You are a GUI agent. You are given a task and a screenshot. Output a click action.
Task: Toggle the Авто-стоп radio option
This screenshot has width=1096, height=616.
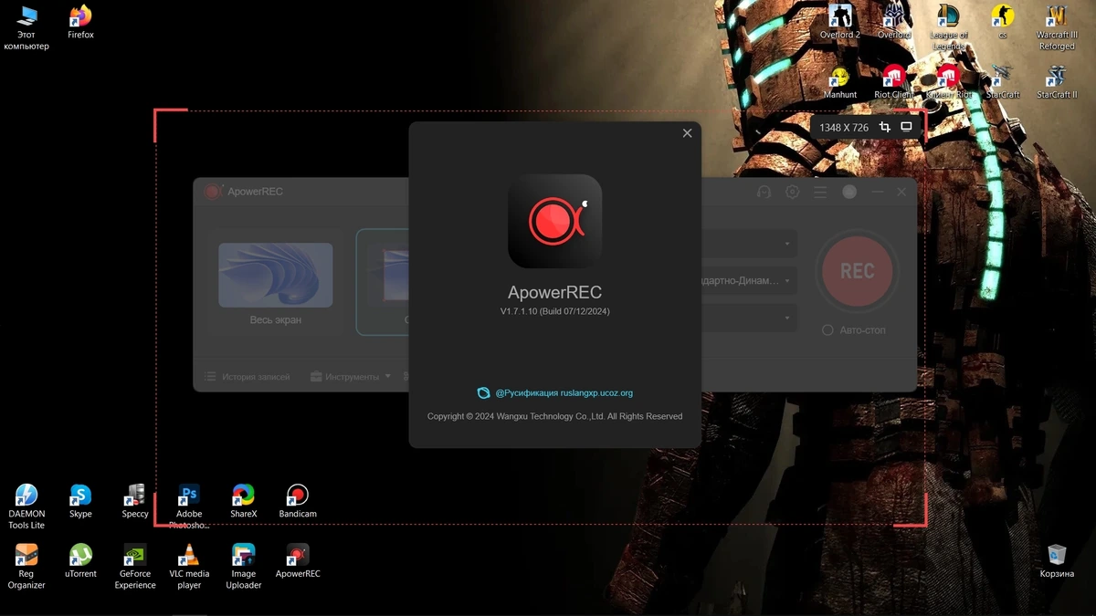[827, 330]
